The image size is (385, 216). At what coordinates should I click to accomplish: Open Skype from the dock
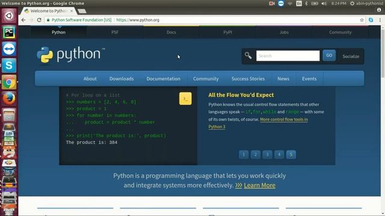click(9, 65)
